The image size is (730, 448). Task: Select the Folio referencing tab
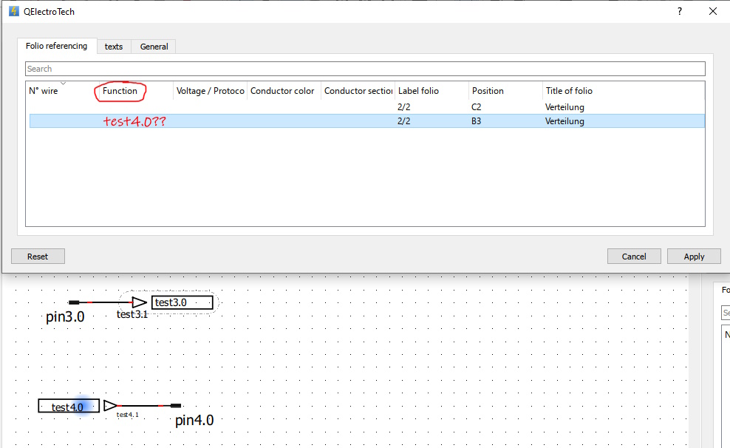[x=56, y=46]
